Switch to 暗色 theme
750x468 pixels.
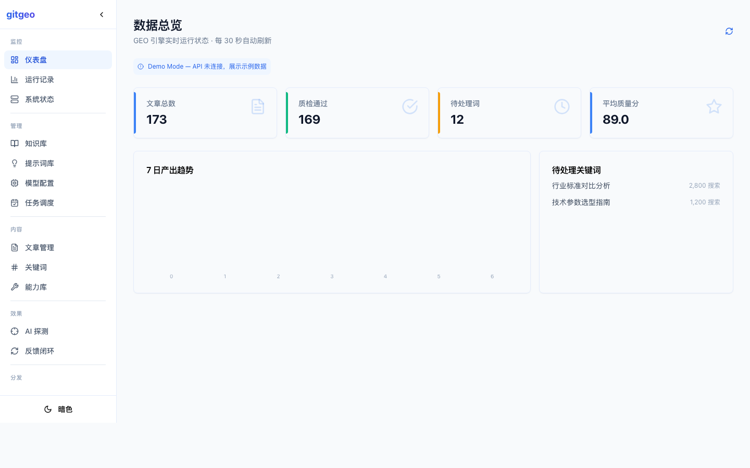[58, 409]
